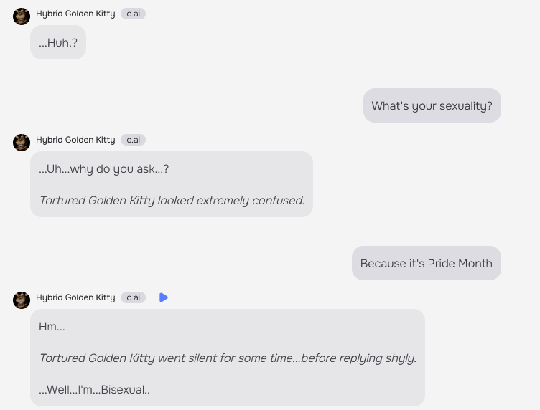Select the '...Huh.?' message bubble
This screenshot has width=540, height=410.
pos(58,42)
